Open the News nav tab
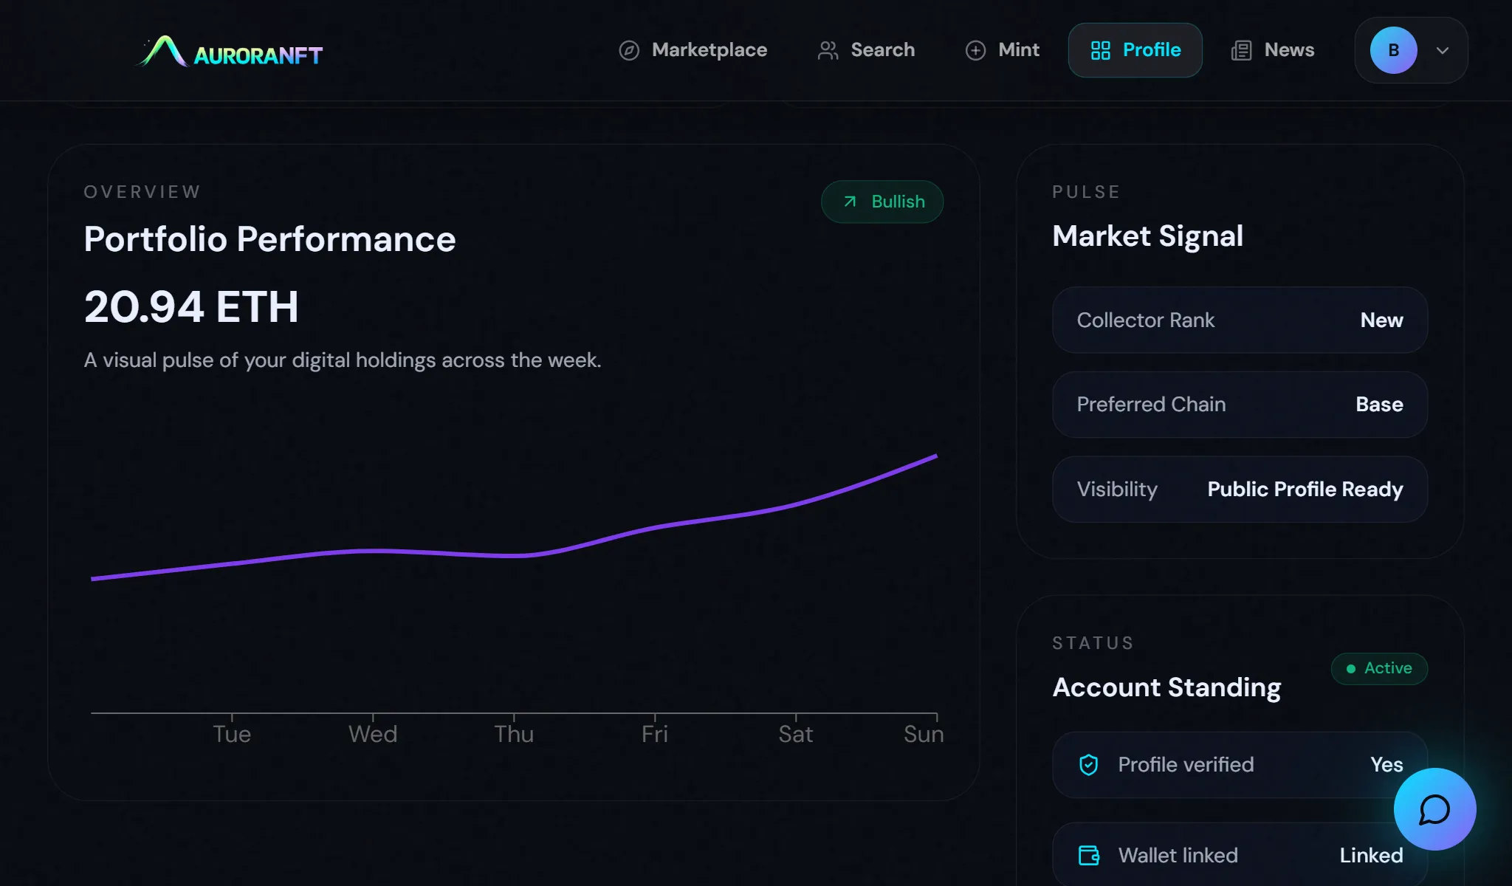This screenshot has width=1512, height=886. (1274, 50)
